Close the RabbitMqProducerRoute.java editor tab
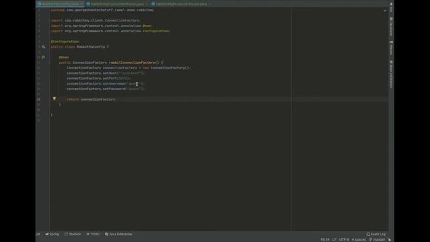This screenshot has height=242, width=430. 210,4
